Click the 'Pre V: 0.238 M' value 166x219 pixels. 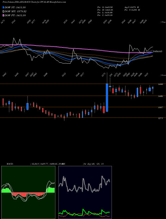pyautogui.click(x=132, y=10)
